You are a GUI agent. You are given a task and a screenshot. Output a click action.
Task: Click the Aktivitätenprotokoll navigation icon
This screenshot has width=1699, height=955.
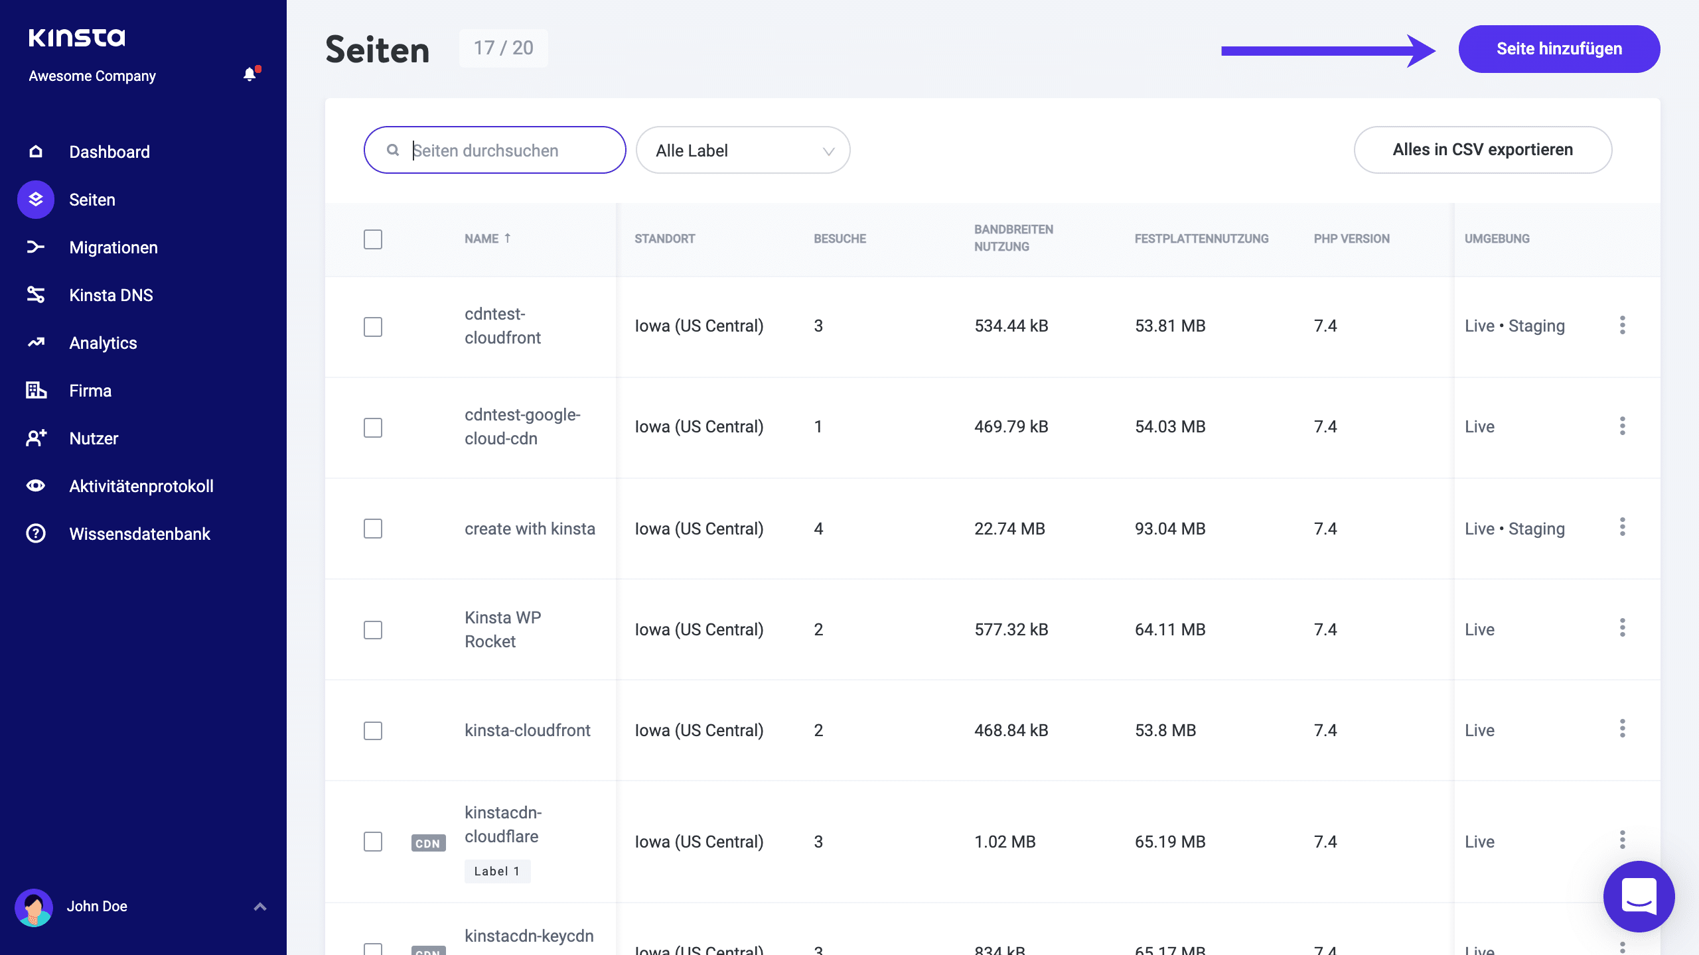click(x=37, y=486)
